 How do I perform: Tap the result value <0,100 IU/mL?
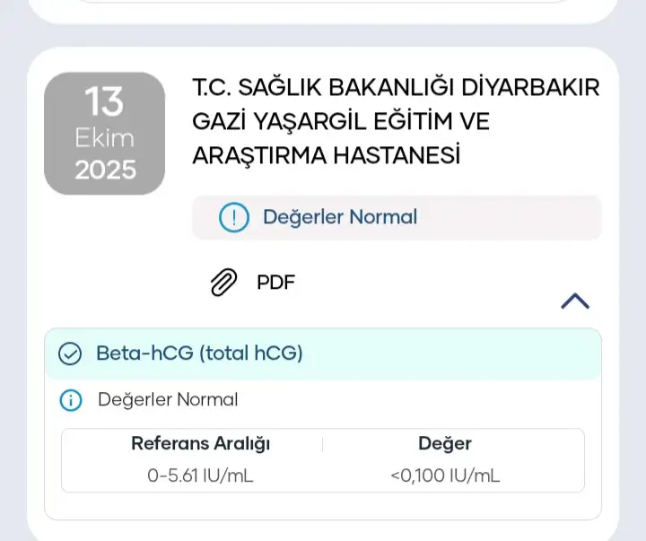pyautogui.click(x=444, y=476)
